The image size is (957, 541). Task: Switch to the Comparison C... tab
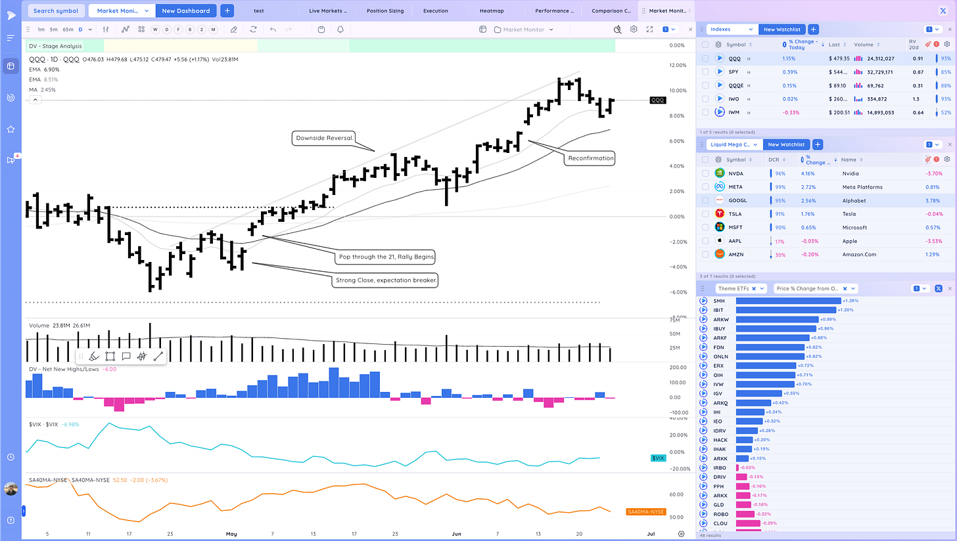point(611,11)
